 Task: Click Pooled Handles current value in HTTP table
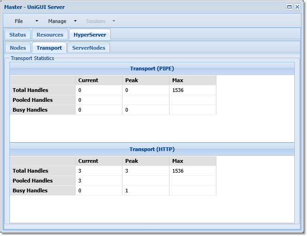(x=80, y=181)
